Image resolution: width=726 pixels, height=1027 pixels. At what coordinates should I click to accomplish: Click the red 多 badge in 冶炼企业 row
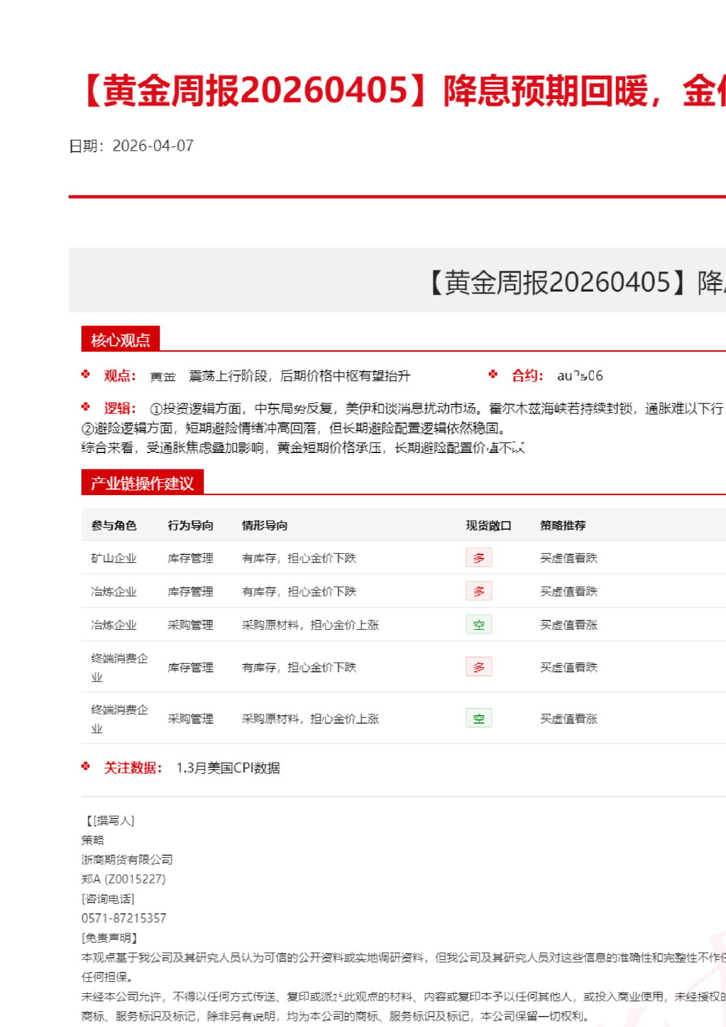479,591
